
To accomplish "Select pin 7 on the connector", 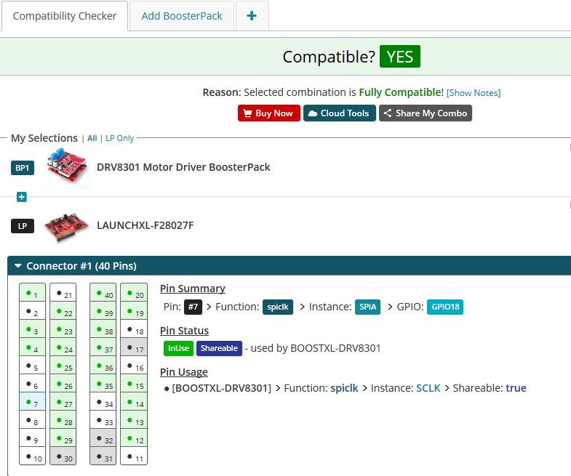I will coord(33,401).
